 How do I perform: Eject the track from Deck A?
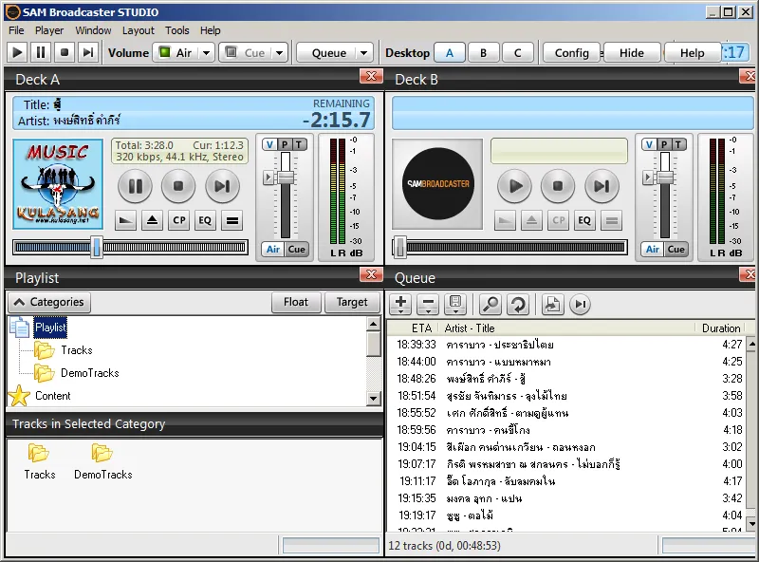point(152,221)
